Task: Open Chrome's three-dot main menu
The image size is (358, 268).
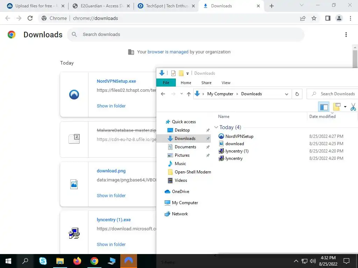Action: (x=350, y=18)
